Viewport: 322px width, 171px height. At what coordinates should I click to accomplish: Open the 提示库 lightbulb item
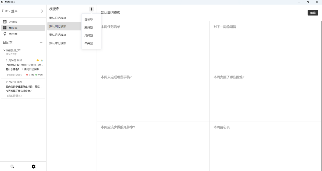13,34
